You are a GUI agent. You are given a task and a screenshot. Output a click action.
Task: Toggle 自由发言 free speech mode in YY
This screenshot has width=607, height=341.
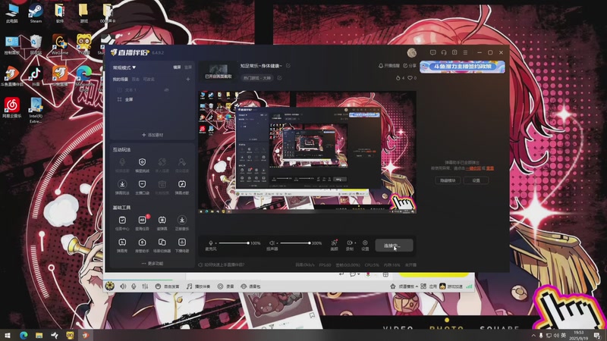click(x=168, y=286)
